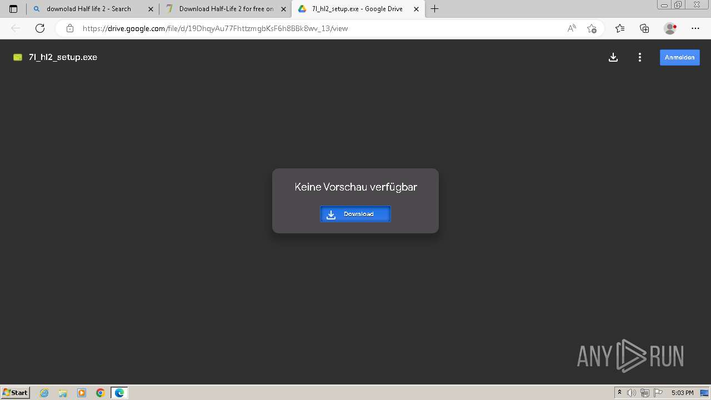The width and height of the screenshot is (711, 400).
Task: Click the Keine Vorschau verfügbar message
Action: point(355,187)
